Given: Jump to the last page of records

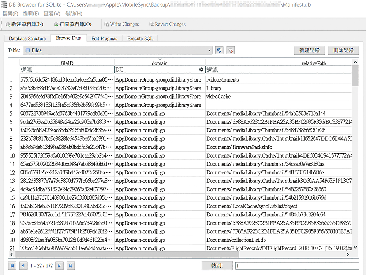Looking at the screenshot, I should coord(71,265).
